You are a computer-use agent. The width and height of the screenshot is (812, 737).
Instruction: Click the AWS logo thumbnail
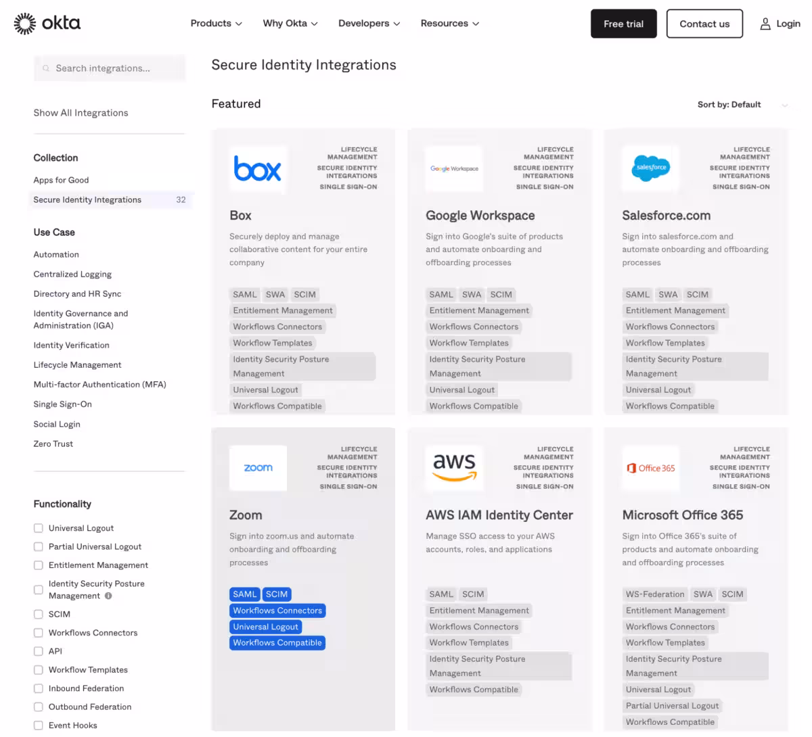point(454,467)
